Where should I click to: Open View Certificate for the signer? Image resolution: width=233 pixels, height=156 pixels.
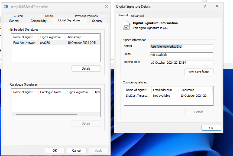click(x=199, y=72)
